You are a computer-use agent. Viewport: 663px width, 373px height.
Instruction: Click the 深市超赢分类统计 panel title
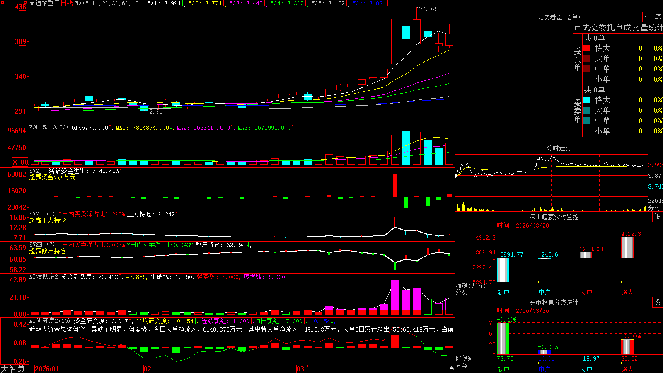(x=554, y=302)
